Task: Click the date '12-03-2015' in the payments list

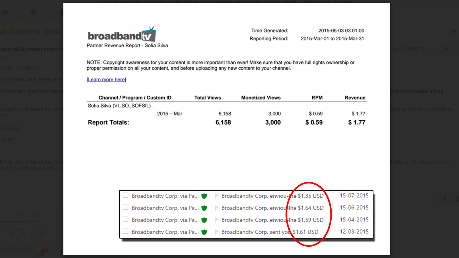Action: point(354,232)
